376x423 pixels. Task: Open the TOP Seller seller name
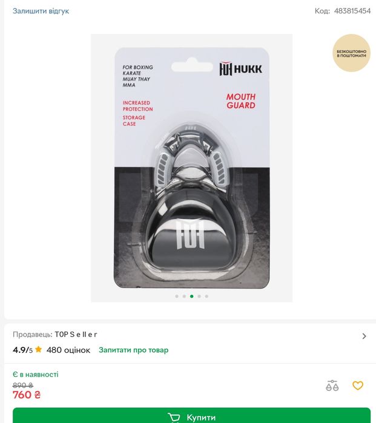[76, 335]
